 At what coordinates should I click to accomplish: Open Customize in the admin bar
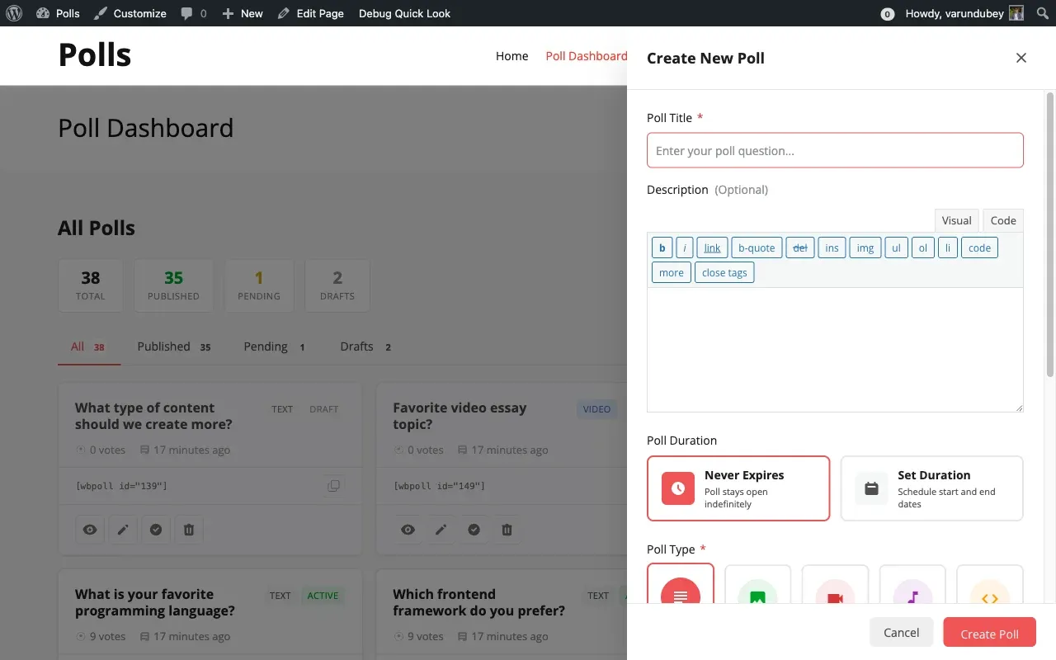pos(130,13)
